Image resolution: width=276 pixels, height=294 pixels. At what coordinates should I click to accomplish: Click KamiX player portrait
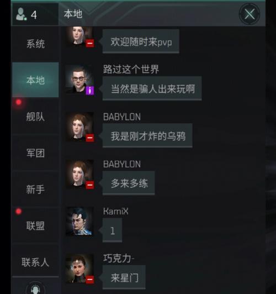click(x=79, y=221)
